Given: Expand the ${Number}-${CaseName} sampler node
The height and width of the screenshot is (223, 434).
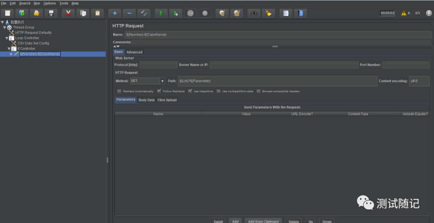Looking at the screenshot, I should pyautogui.click(x=11, y=54).
